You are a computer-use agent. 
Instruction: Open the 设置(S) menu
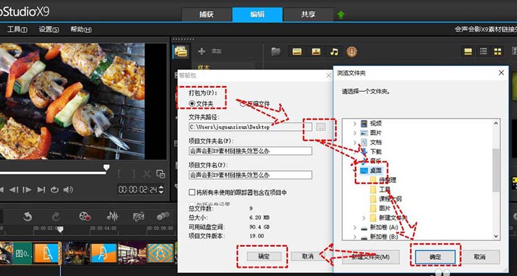coord(49,29)
